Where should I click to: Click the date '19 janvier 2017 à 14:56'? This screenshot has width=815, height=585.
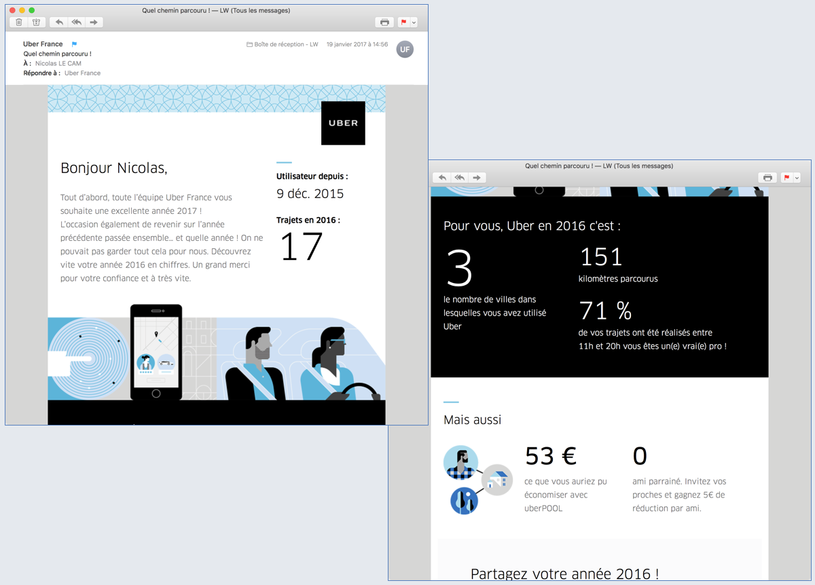[357, 45]
